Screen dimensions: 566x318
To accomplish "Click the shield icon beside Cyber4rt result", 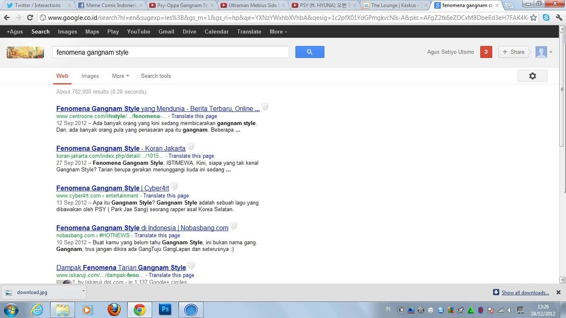I will point(174,186).
